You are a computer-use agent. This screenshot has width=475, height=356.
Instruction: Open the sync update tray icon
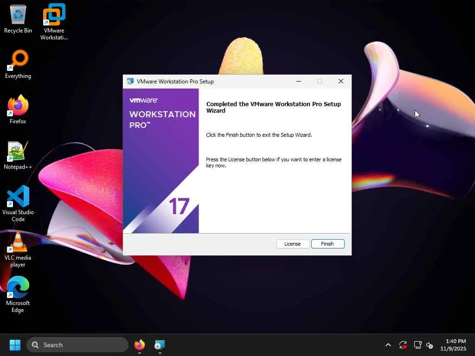click(403, 345)
